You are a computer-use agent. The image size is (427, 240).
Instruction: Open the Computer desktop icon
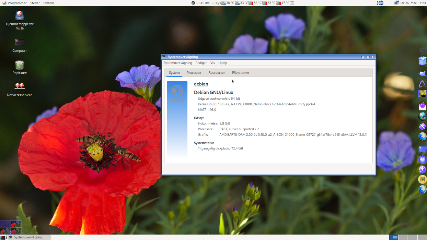20,43
